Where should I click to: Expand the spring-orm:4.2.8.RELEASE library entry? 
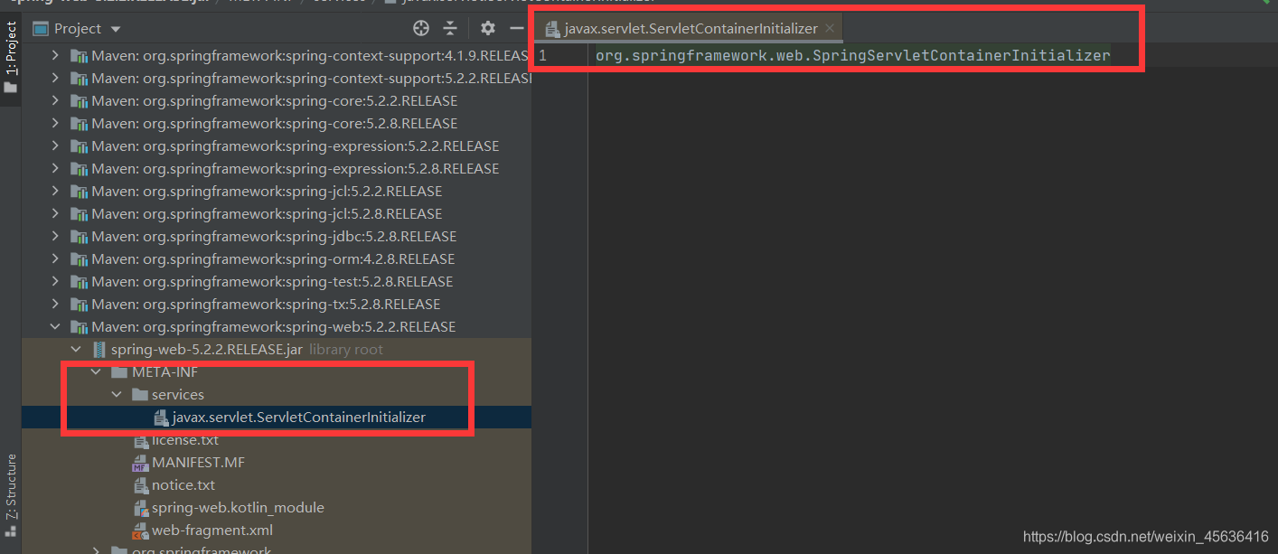click(56, 258)
